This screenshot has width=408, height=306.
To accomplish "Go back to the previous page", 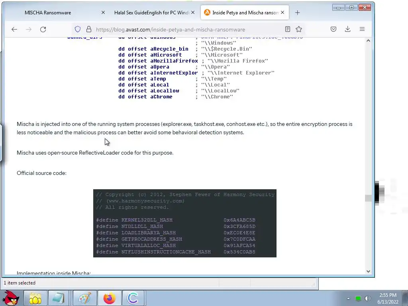I will [x=14, y=29].
